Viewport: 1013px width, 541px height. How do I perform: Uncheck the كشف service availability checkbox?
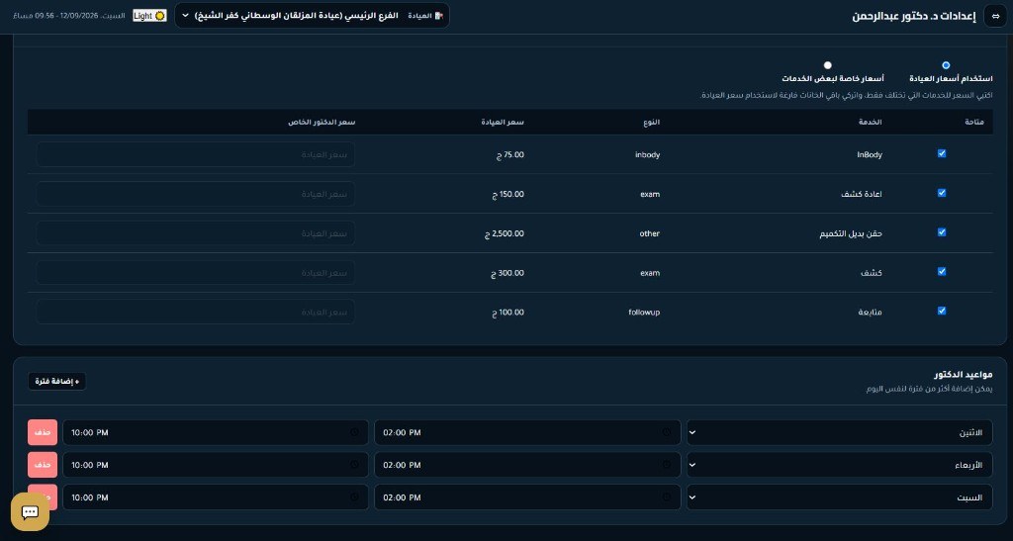pos(942,272)
